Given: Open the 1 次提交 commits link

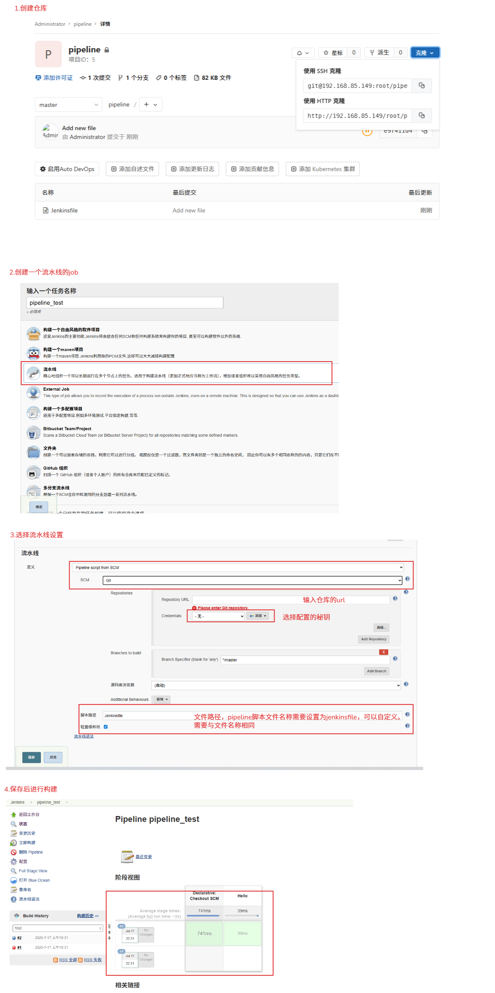Looking at the screenshot, I should [95, 78].
